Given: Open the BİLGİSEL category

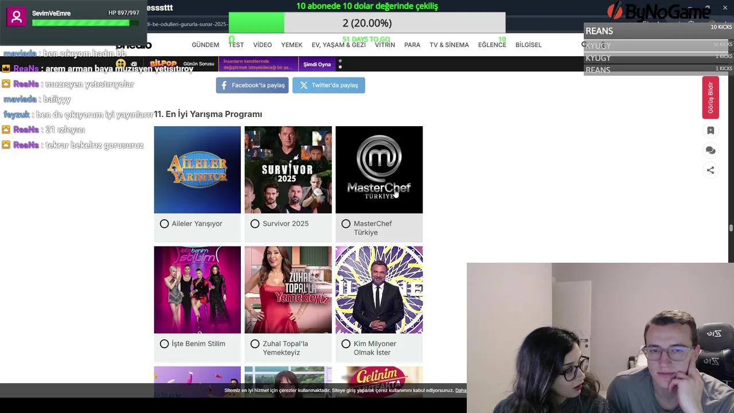Looking at the screenshot, I should [528, 45].
